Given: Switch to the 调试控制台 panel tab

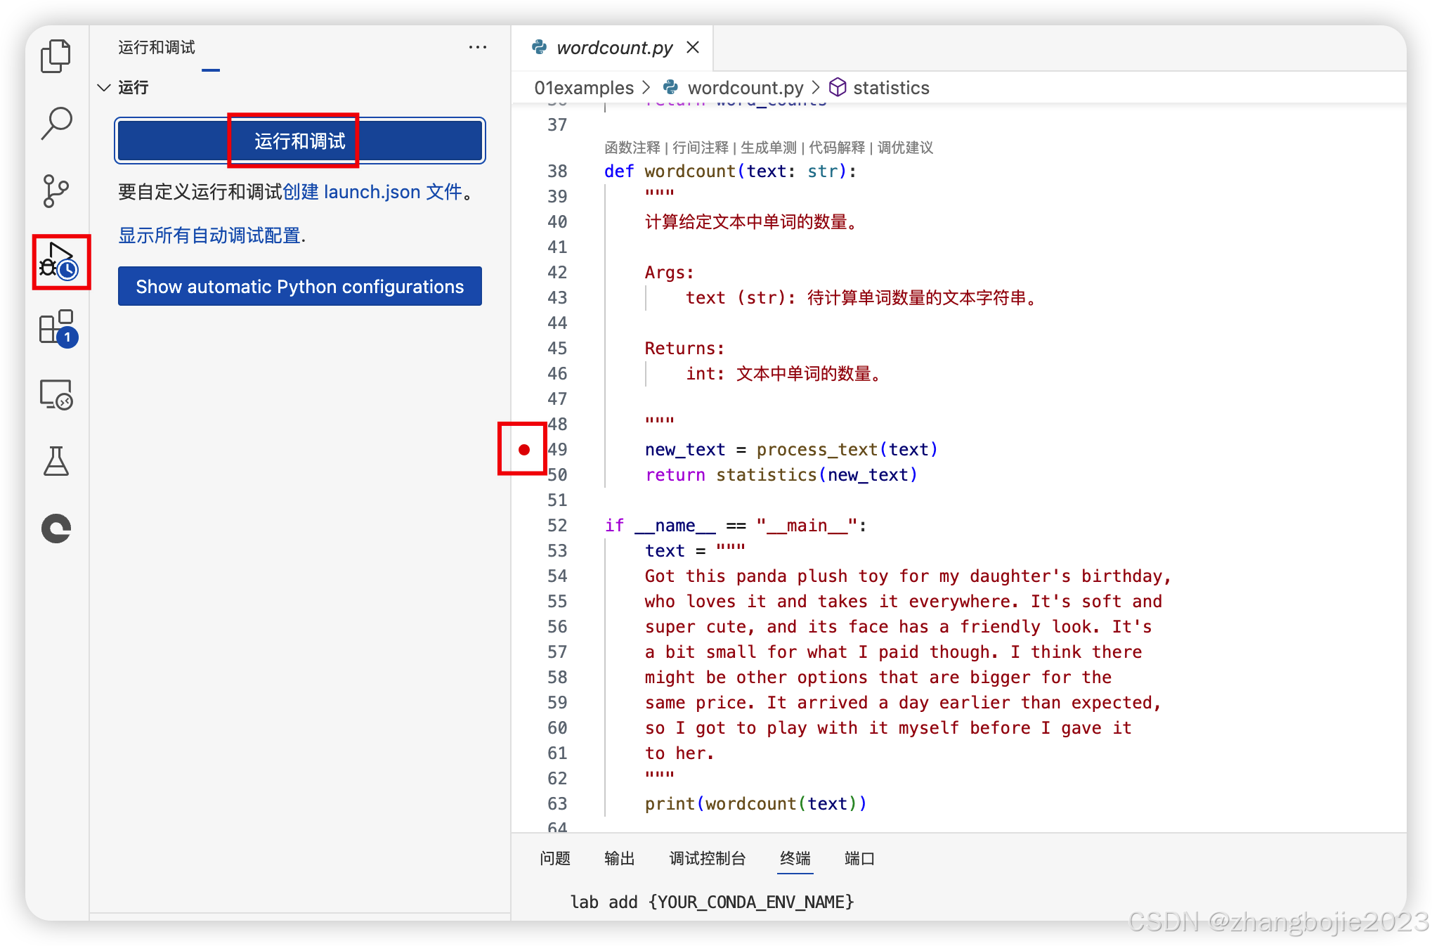Looking at the screenshot, I should coord(707,858).
